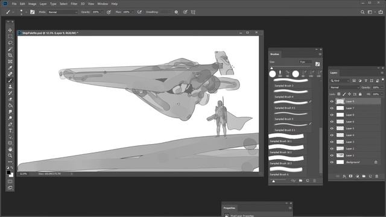This screenshot has height=217, width=386.
Task: Enable airbrush build-up effects
Action: 139,12
